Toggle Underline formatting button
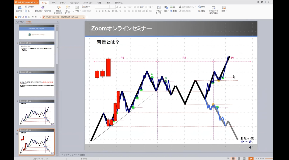Viewport: 289px width, 160px height. (x=103, y=11)
